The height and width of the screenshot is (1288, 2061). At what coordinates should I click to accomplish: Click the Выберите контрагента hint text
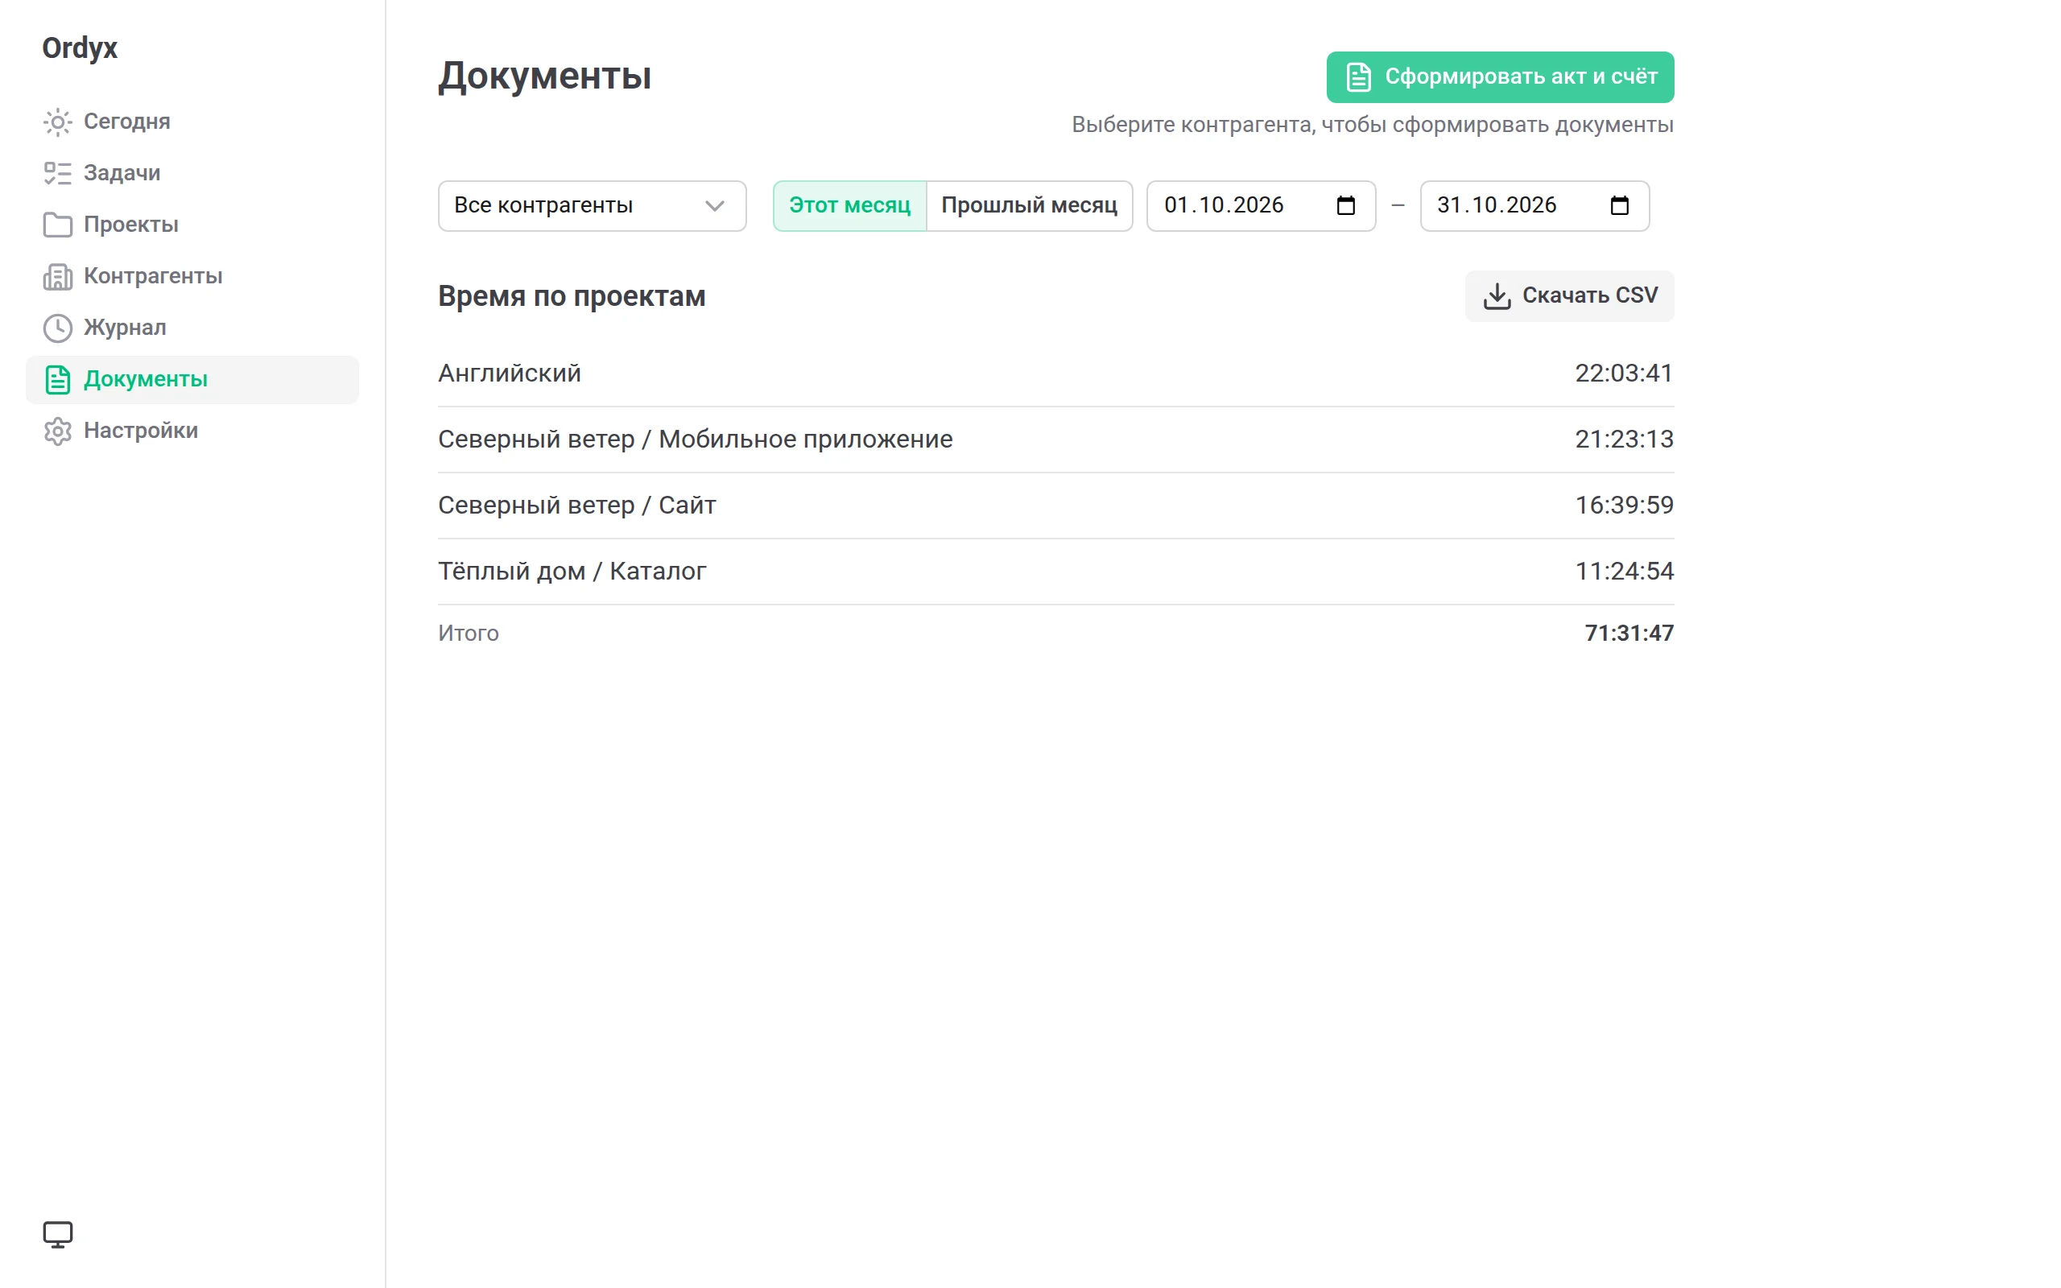[x=1372, y=126]
